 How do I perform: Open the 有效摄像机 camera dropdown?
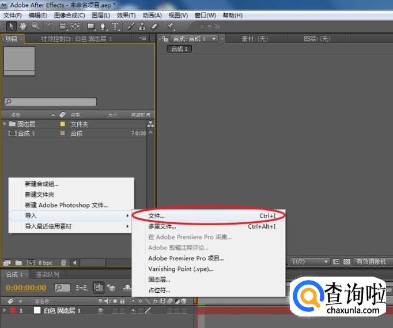(x=369, y=262)
